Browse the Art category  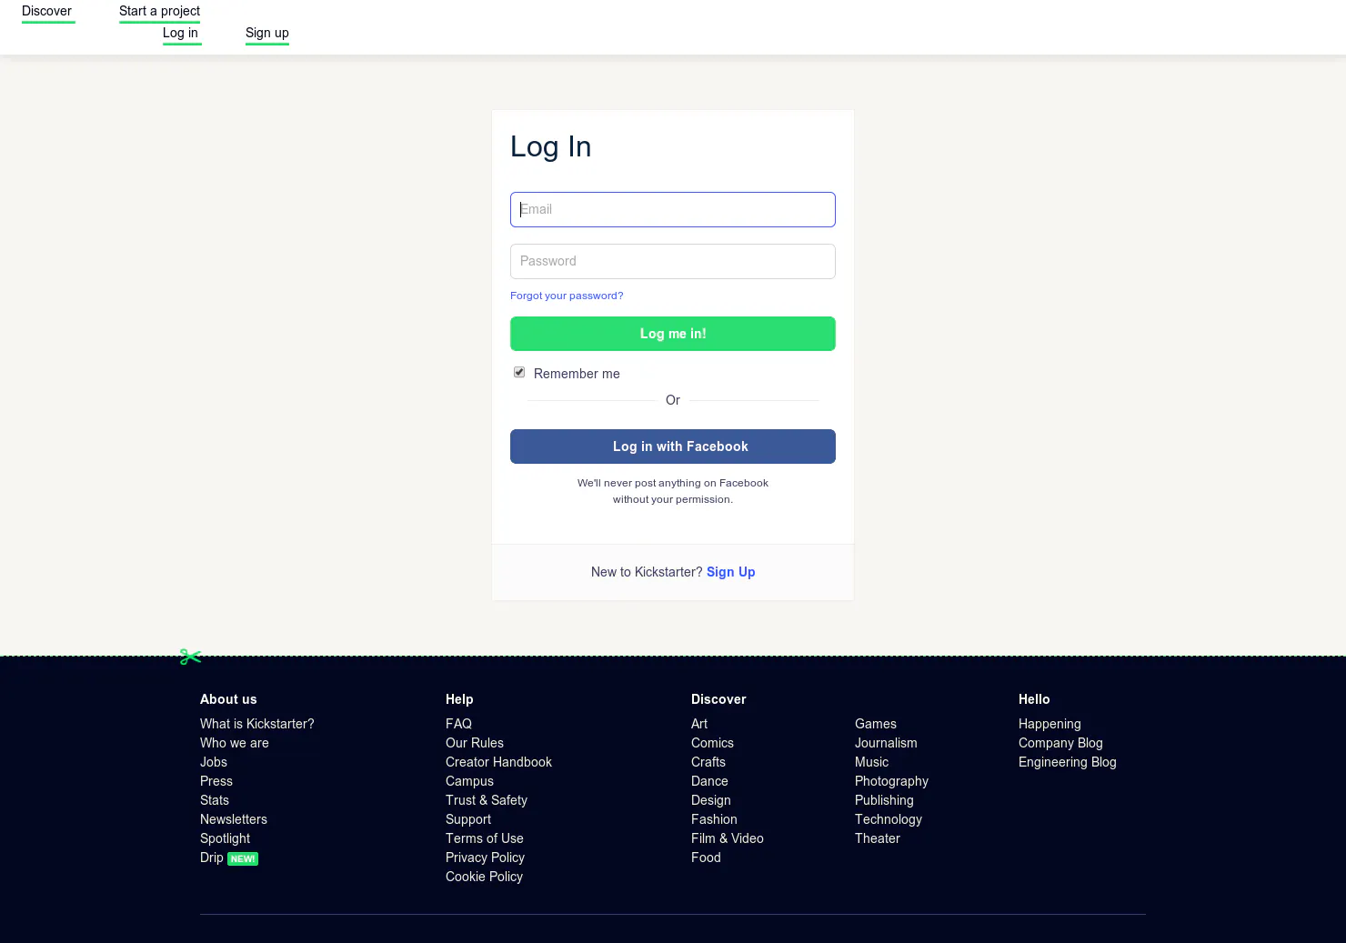click(x=699, y=724)
